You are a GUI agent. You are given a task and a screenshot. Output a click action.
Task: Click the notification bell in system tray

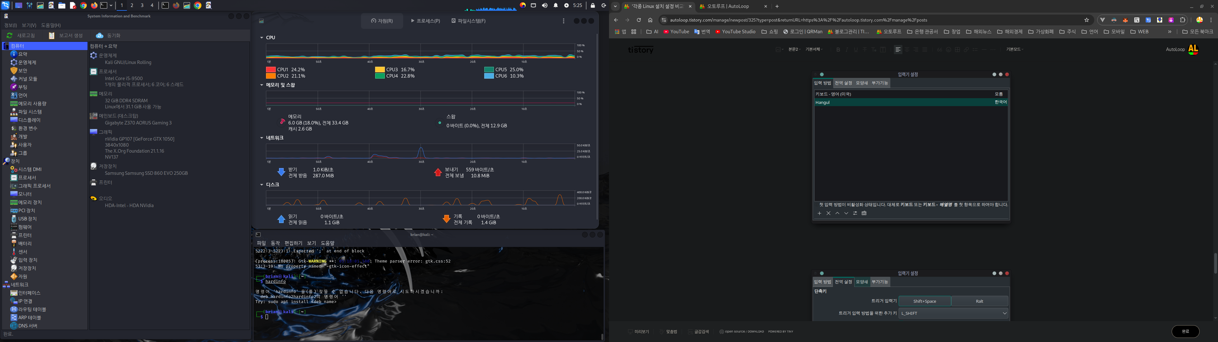556,5
